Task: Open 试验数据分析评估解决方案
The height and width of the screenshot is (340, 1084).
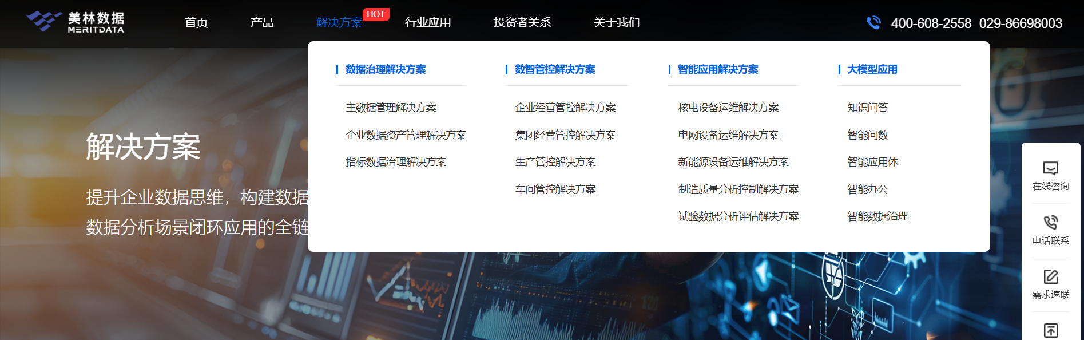Action: point(738,216)
